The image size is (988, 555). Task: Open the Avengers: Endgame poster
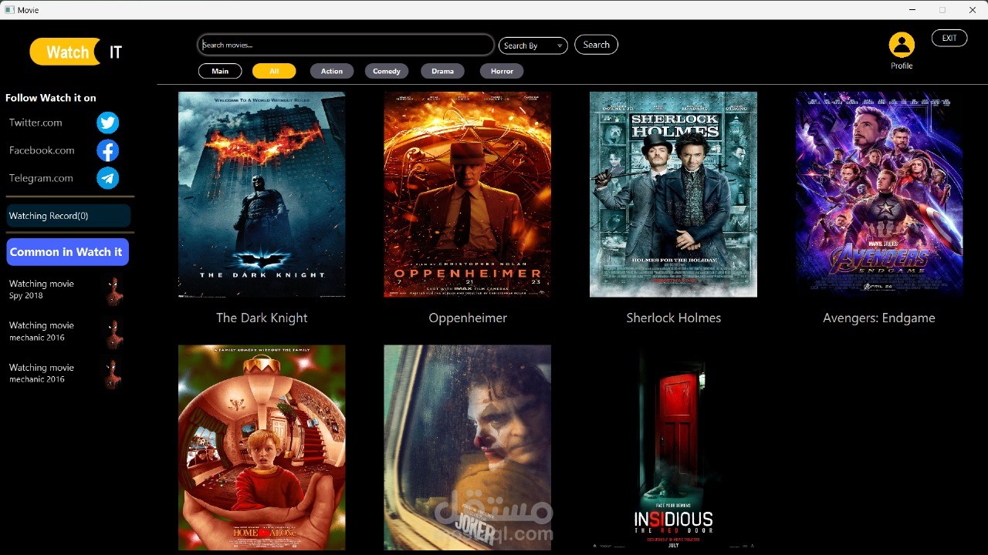(879, 194)
